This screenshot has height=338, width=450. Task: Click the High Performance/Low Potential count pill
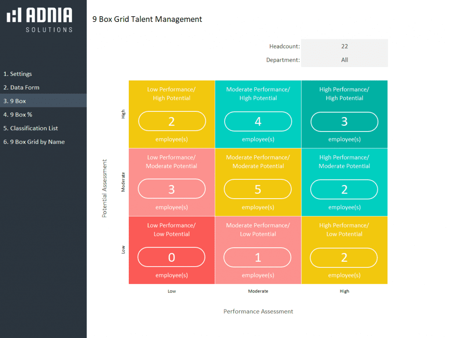coord(344,257)
